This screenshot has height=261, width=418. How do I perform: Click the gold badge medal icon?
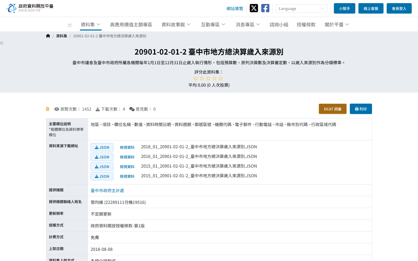pos(48,109)
